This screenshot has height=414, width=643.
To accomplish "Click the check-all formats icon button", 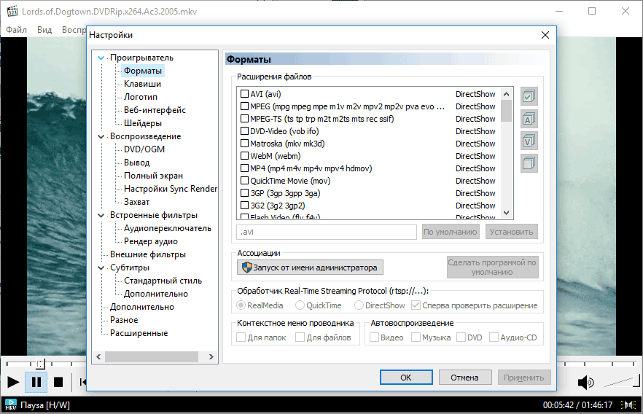I will 529,95.
